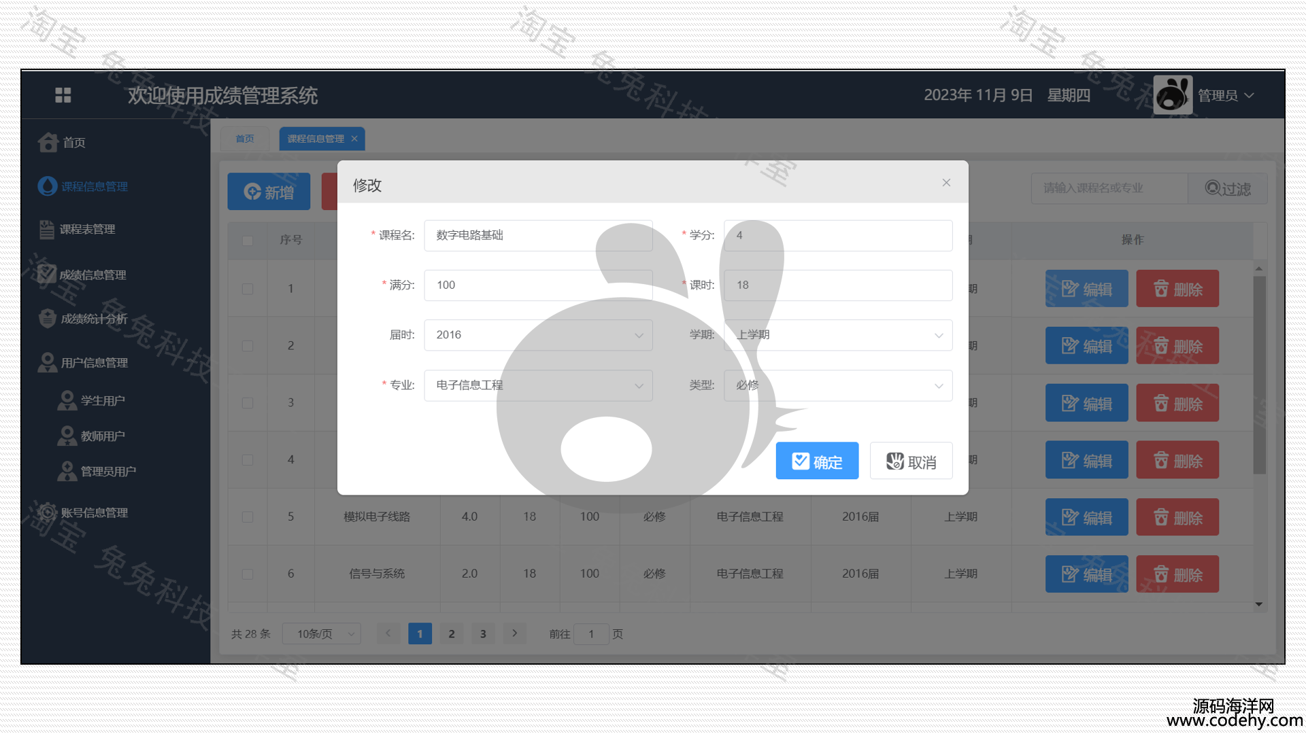The image size is (1306, 734).
Task: Click the table scrollbar up arrow
Action: pos(1259,268)
